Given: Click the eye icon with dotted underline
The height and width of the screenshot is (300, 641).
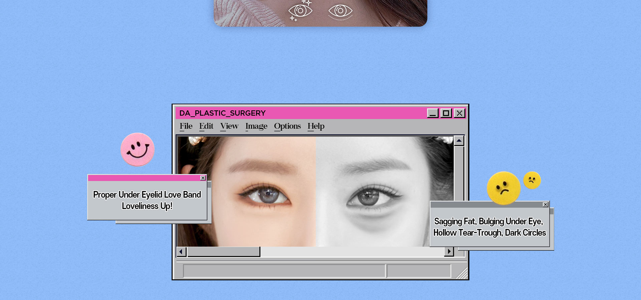Looking at the screenshot, I should (340, 11).
